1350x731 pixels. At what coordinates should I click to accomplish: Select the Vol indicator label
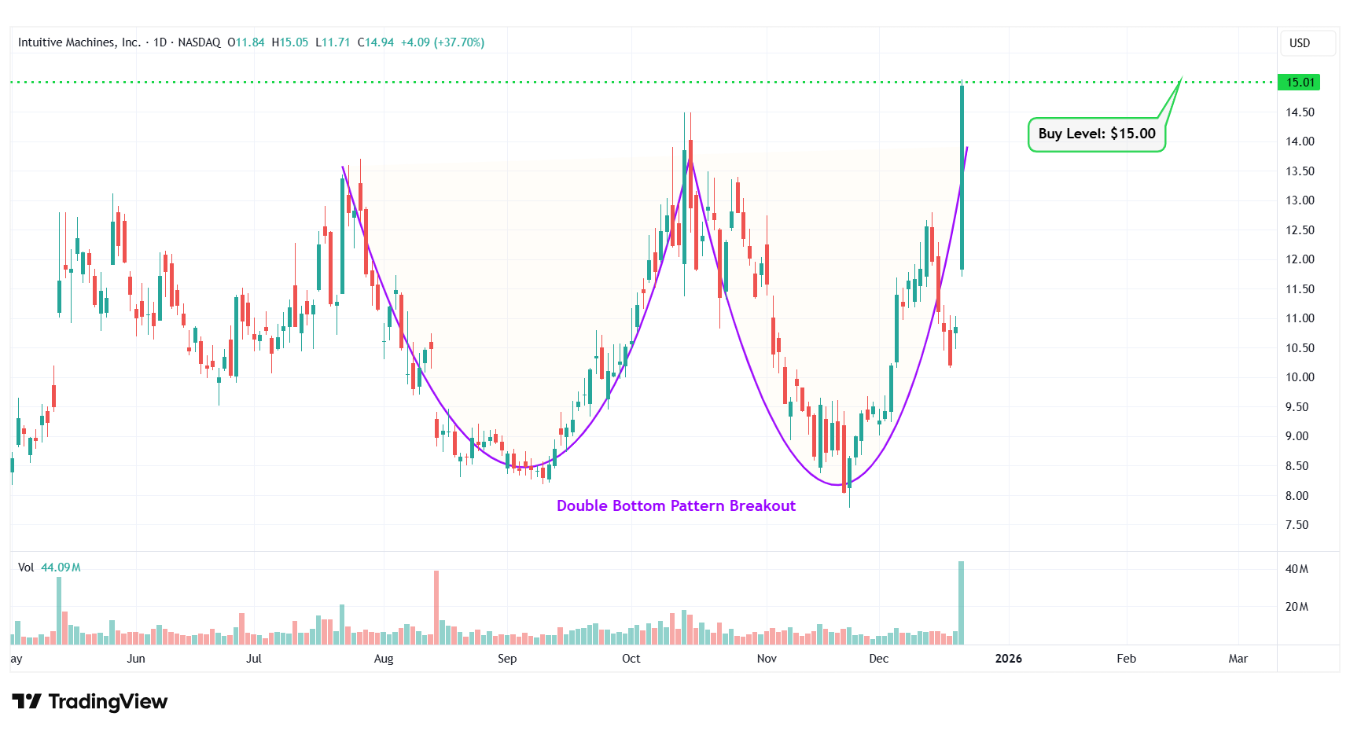click(26, 568)
